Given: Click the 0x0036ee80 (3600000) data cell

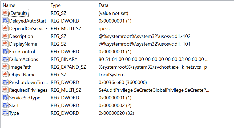Looking at the screenshot, I should click(x=123, y=82).
